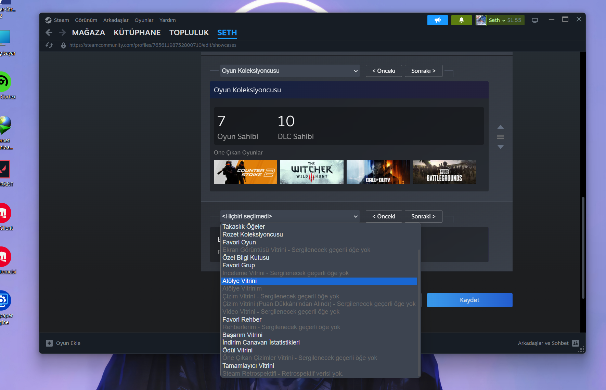Switch to Big Picture mode icon
The height and width of the screenshot is (390, 606).
(x=535, y=21)
